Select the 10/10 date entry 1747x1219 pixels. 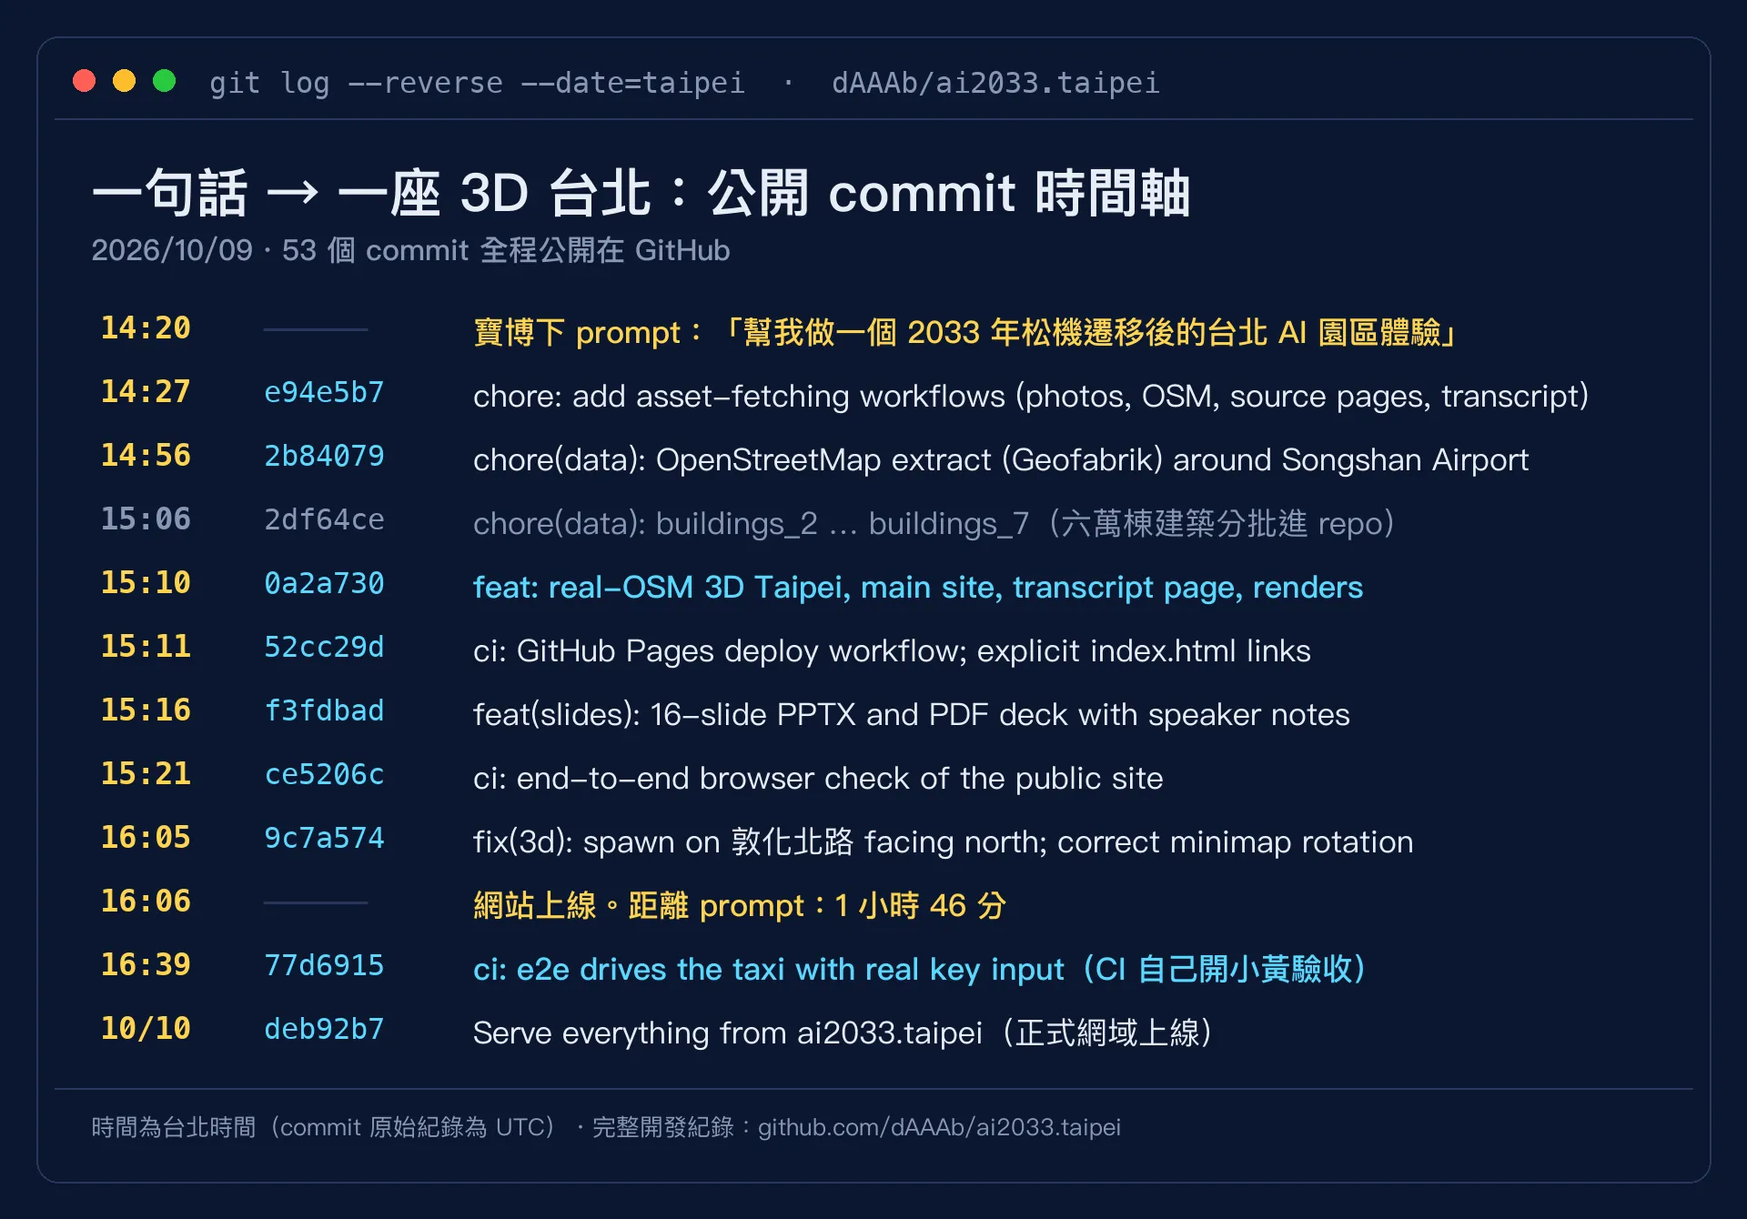146,1029
